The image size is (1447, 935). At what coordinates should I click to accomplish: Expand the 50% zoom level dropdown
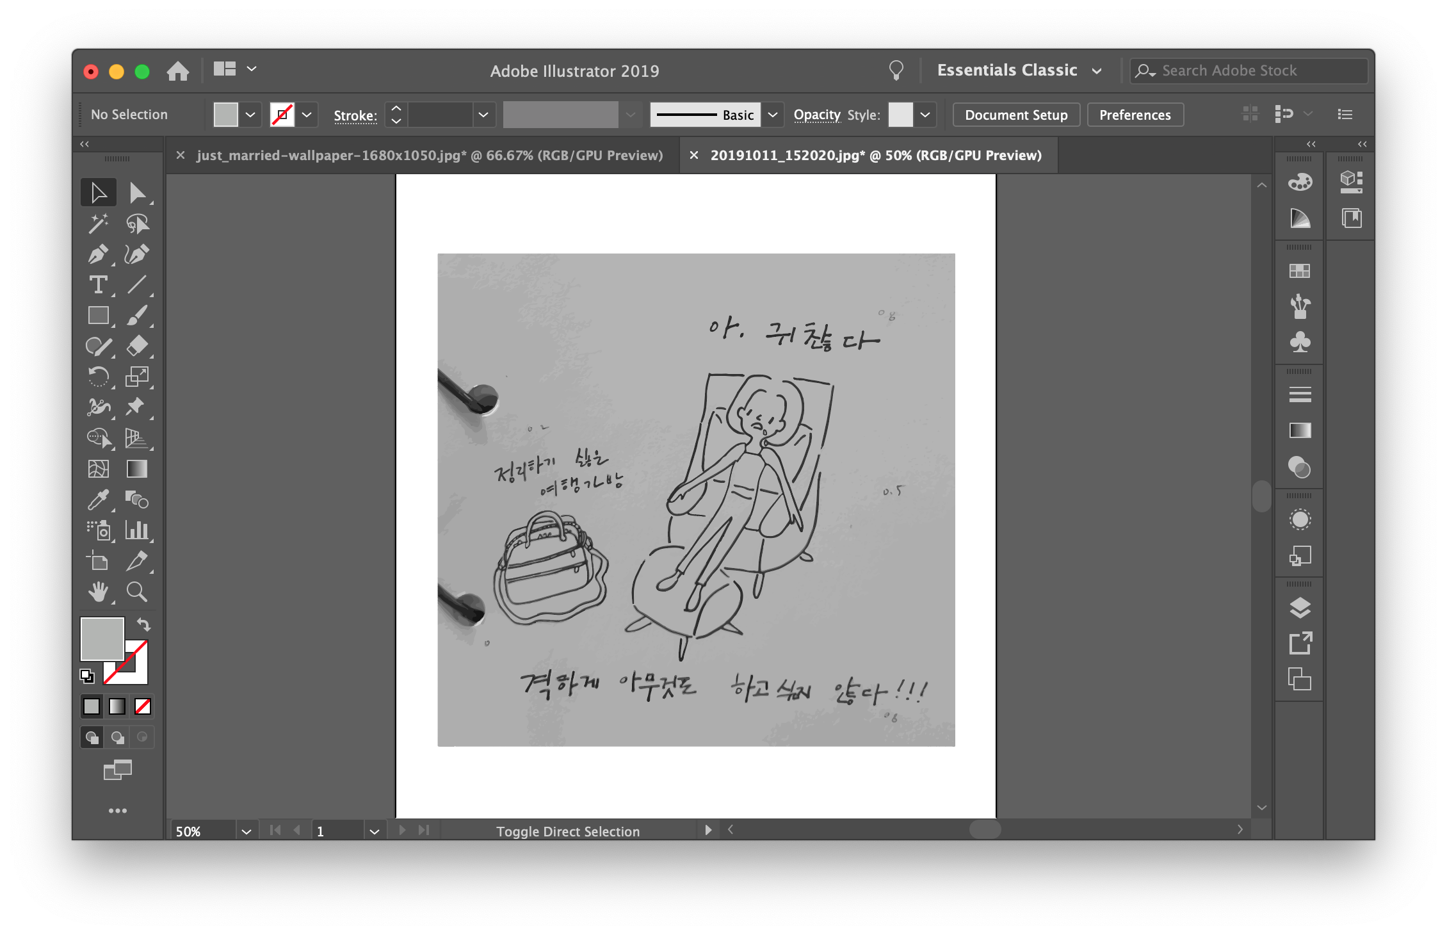point(246,831)
